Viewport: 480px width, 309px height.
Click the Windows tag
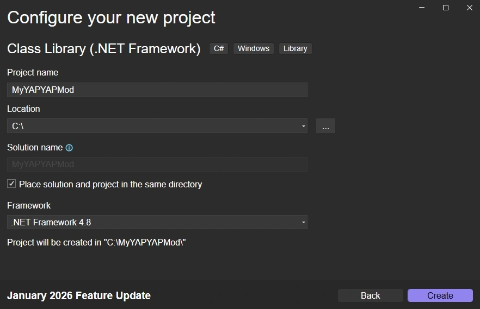[x=254, y=48]
